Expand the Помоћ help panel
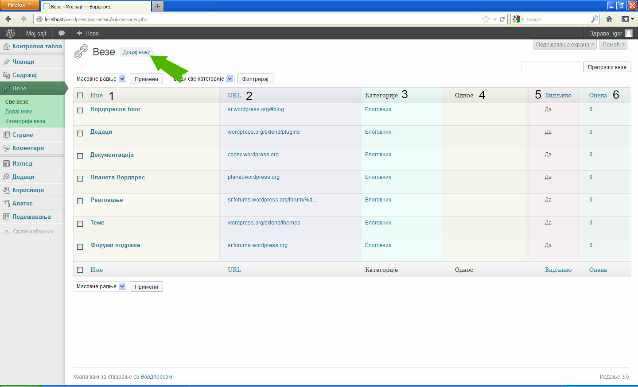This screenshot has width=638, height=387. coord(614,44)
